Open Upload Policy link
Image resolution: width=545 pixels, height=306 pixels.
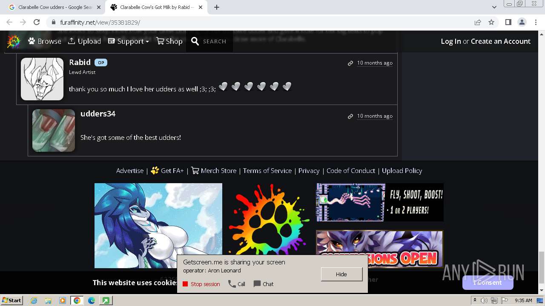point(402,170)
